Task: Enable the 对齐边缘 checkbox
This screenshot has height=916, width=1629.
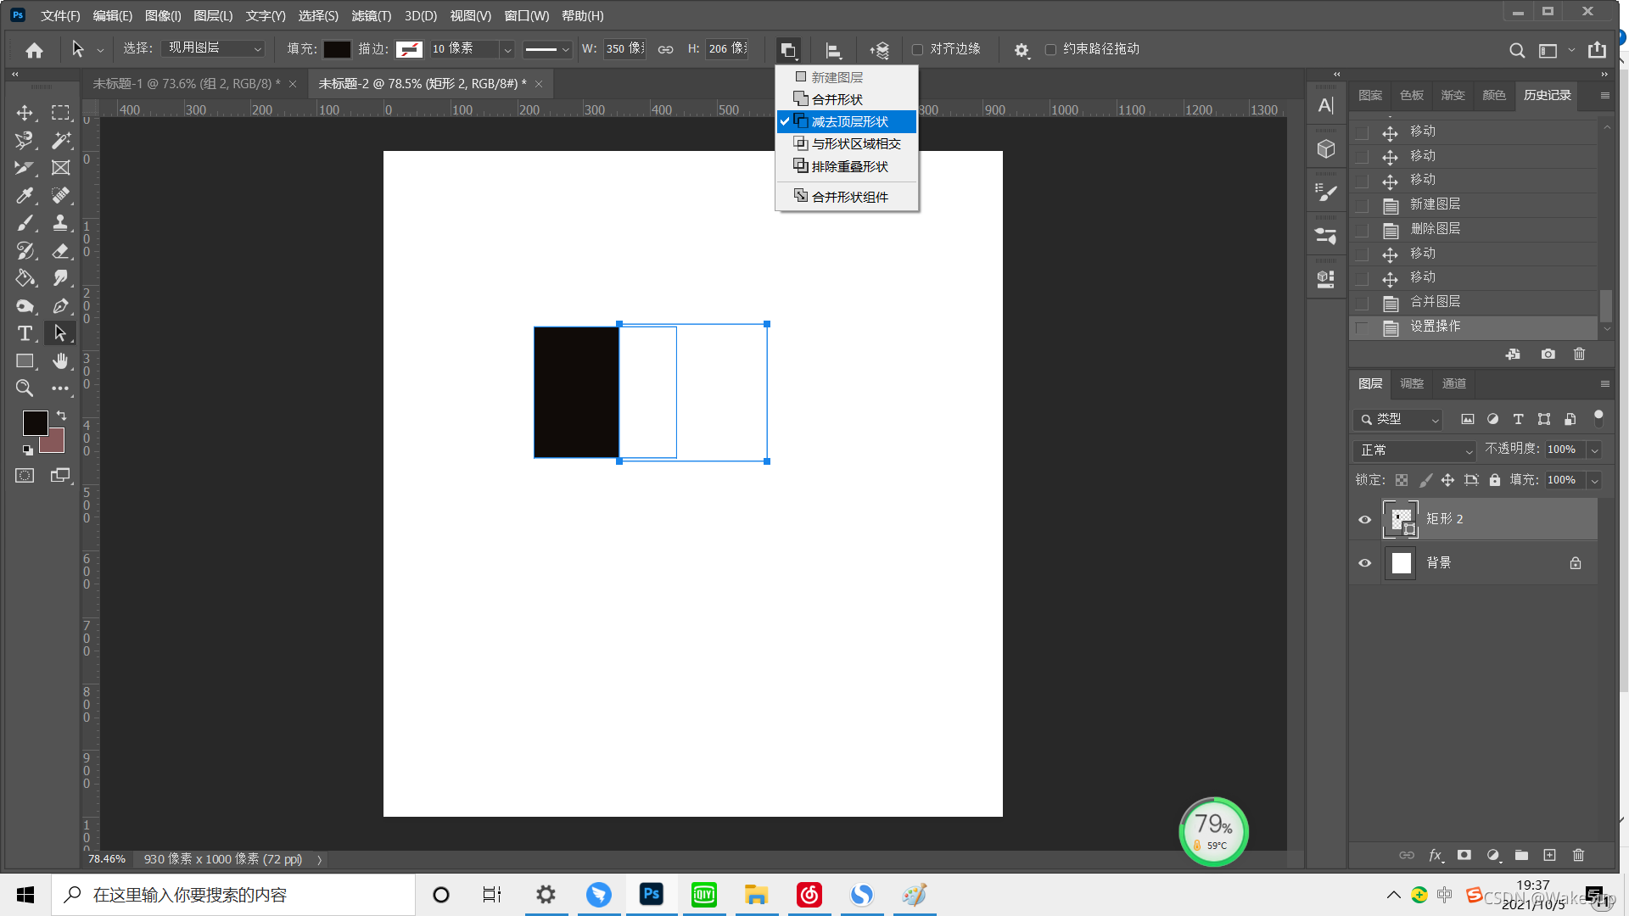Action: click(x=917, y=49)
